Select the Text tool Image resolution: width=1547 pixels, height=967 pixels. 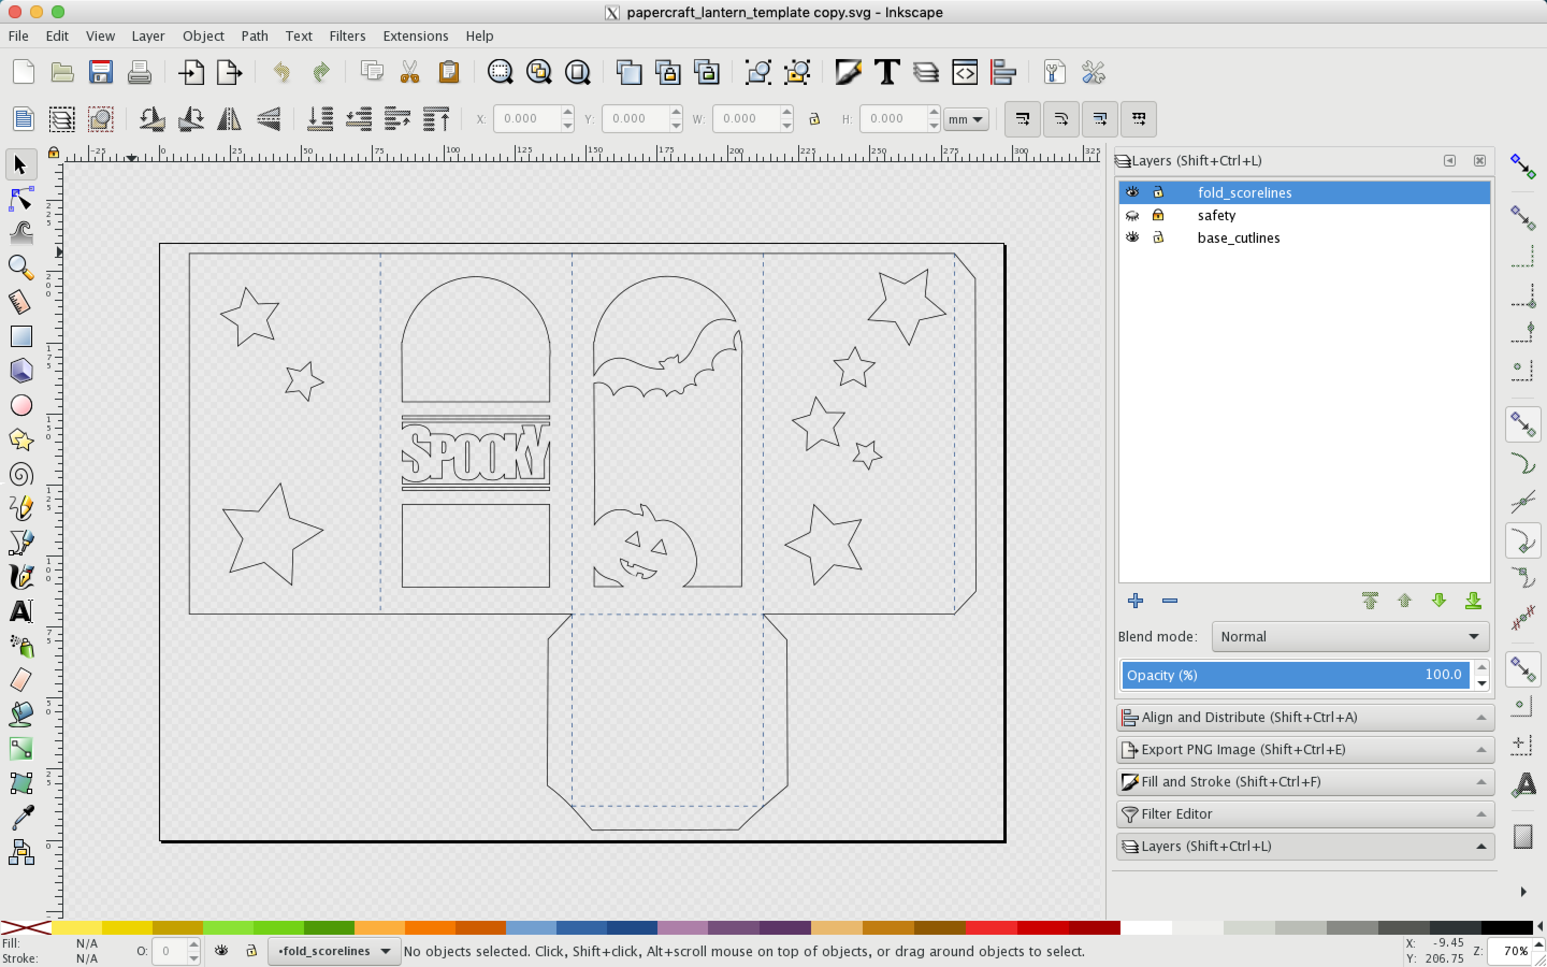(x=21, y=610)
